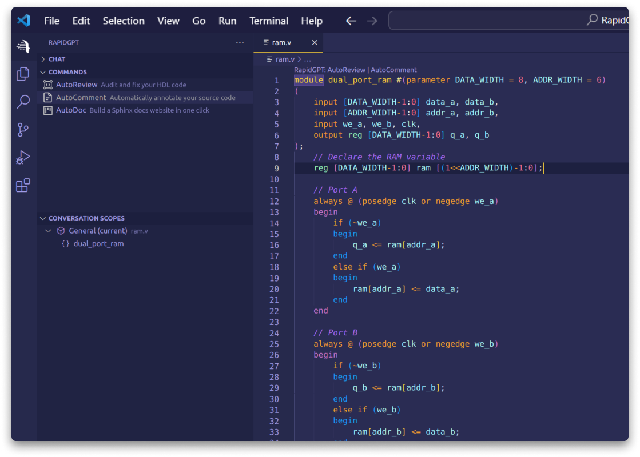
Task: Click 'else if (we_a)' on line 18
Action: click(367, 267)
